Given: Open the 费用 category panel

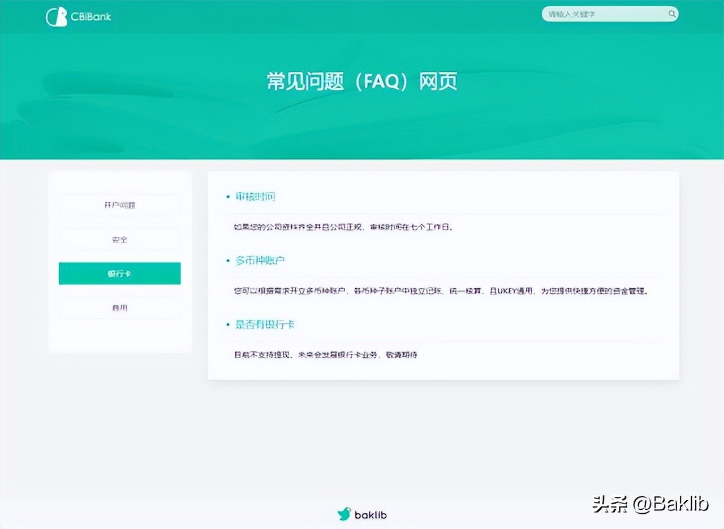Looking at the screenshot, I should 119,307.
